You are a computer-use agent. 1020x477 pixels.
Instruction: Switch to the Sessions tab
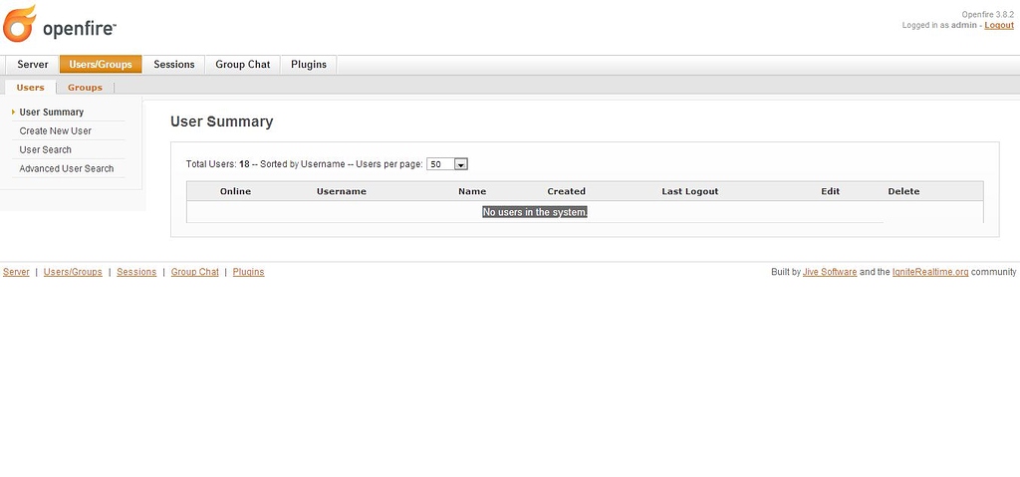pos(174,65)
